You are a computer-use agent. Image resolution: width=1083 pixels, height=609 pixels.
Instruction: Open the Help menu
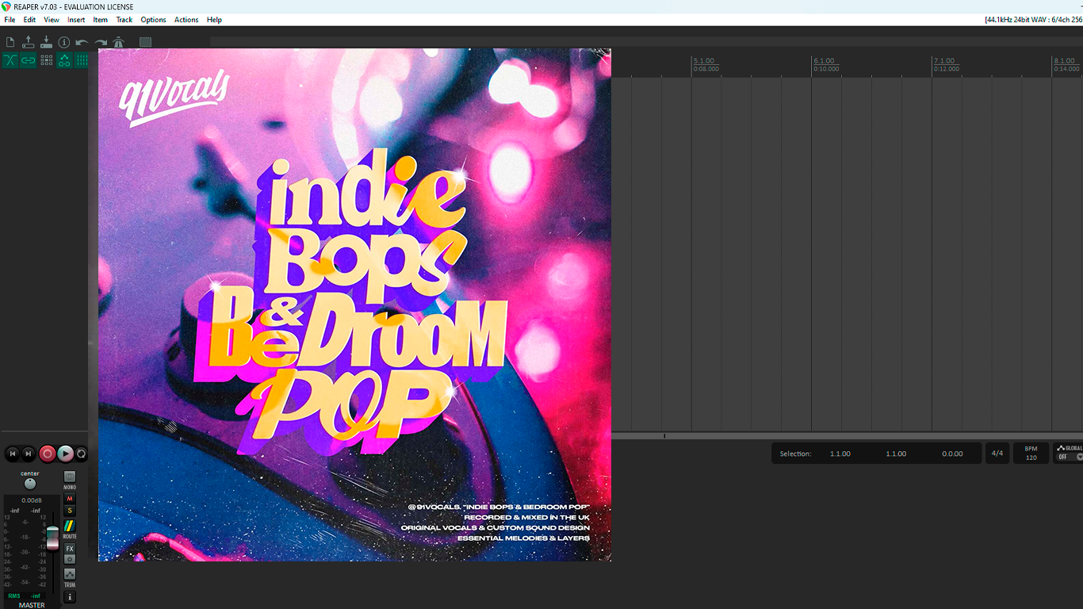(214, 20)
